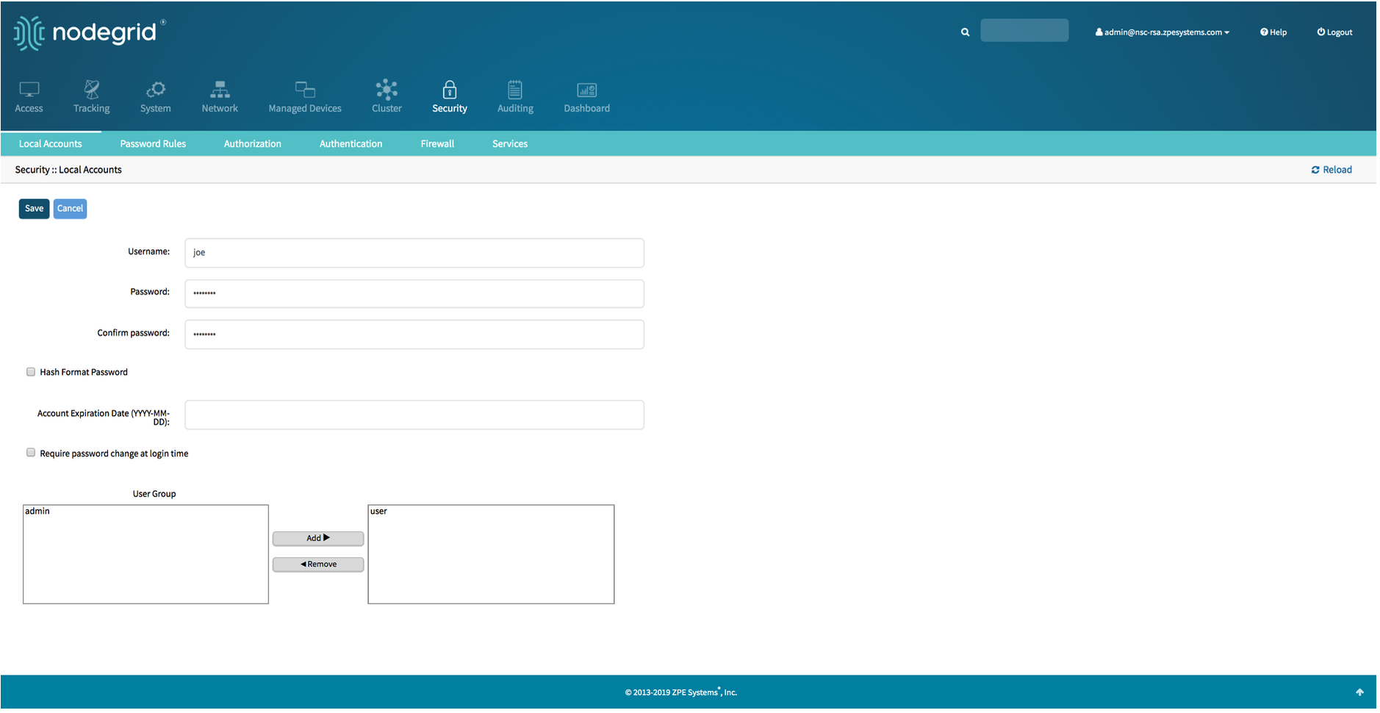Switch to the Firewall tab

pyautogui.click(x=437, y=144)
